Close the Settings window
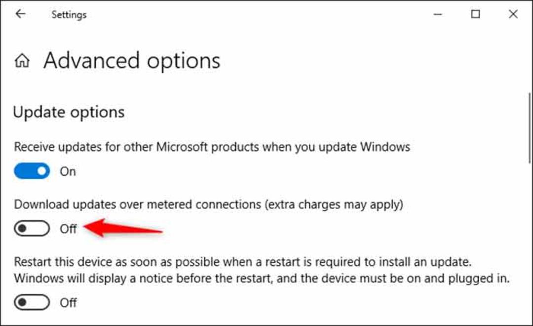The width and height of the screenshot is (533, 326). pos(513,14)
